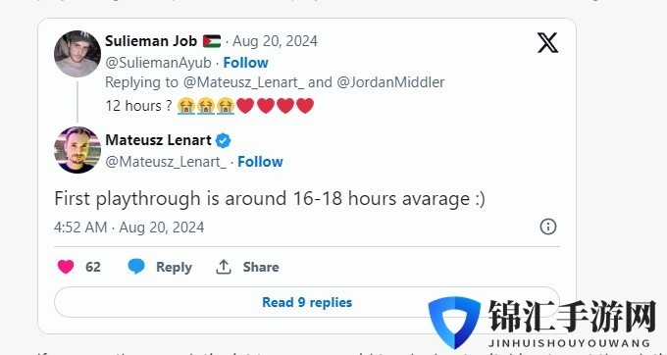Open Sulieman Job's profile picture
The image size is (667, 355).
pyautogui.click(x=77, y=54)
